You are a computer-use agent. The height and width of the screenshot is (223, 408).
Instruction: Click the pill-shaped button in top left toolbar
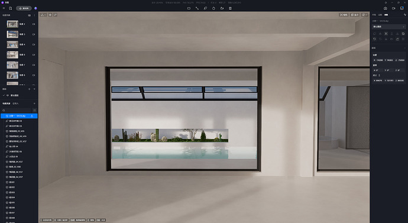[x=24, y=8]
